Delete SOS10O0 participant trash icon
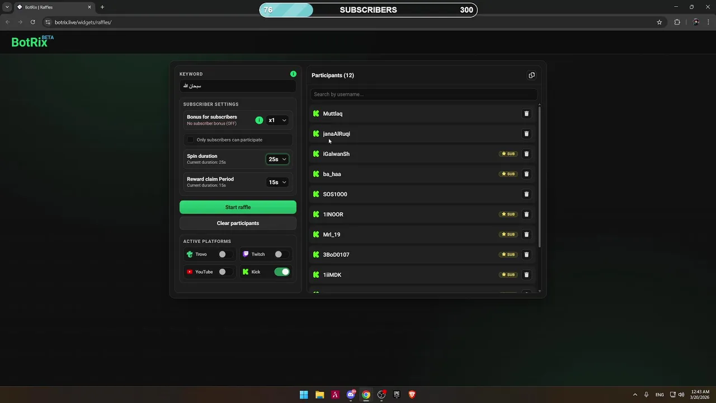 click(526, 194)
